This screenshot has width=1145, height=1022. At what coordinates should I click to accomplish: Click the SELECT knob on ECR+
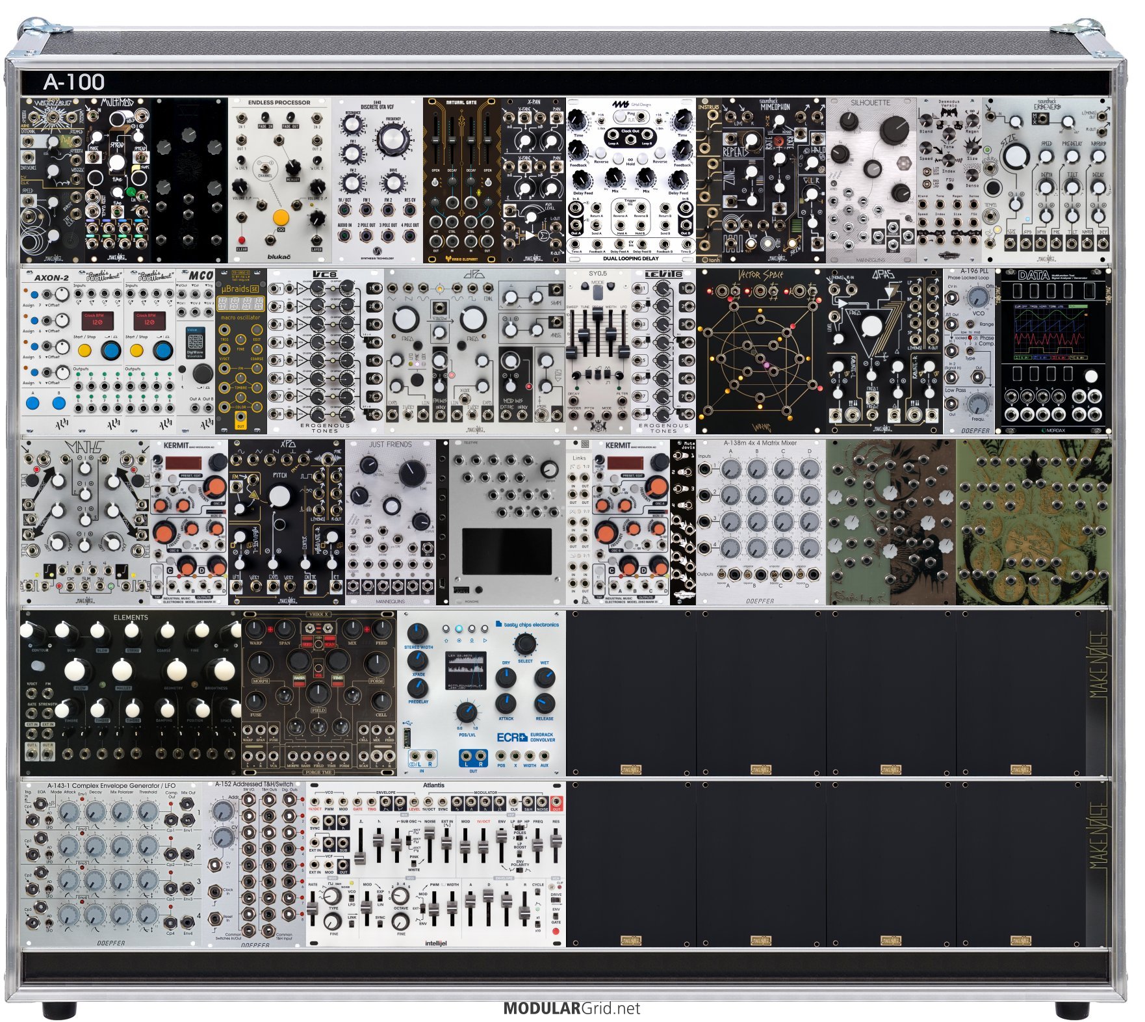tap(525, 644)
